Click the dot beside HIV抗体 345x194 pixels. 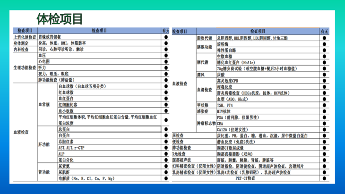coord(324,111)
